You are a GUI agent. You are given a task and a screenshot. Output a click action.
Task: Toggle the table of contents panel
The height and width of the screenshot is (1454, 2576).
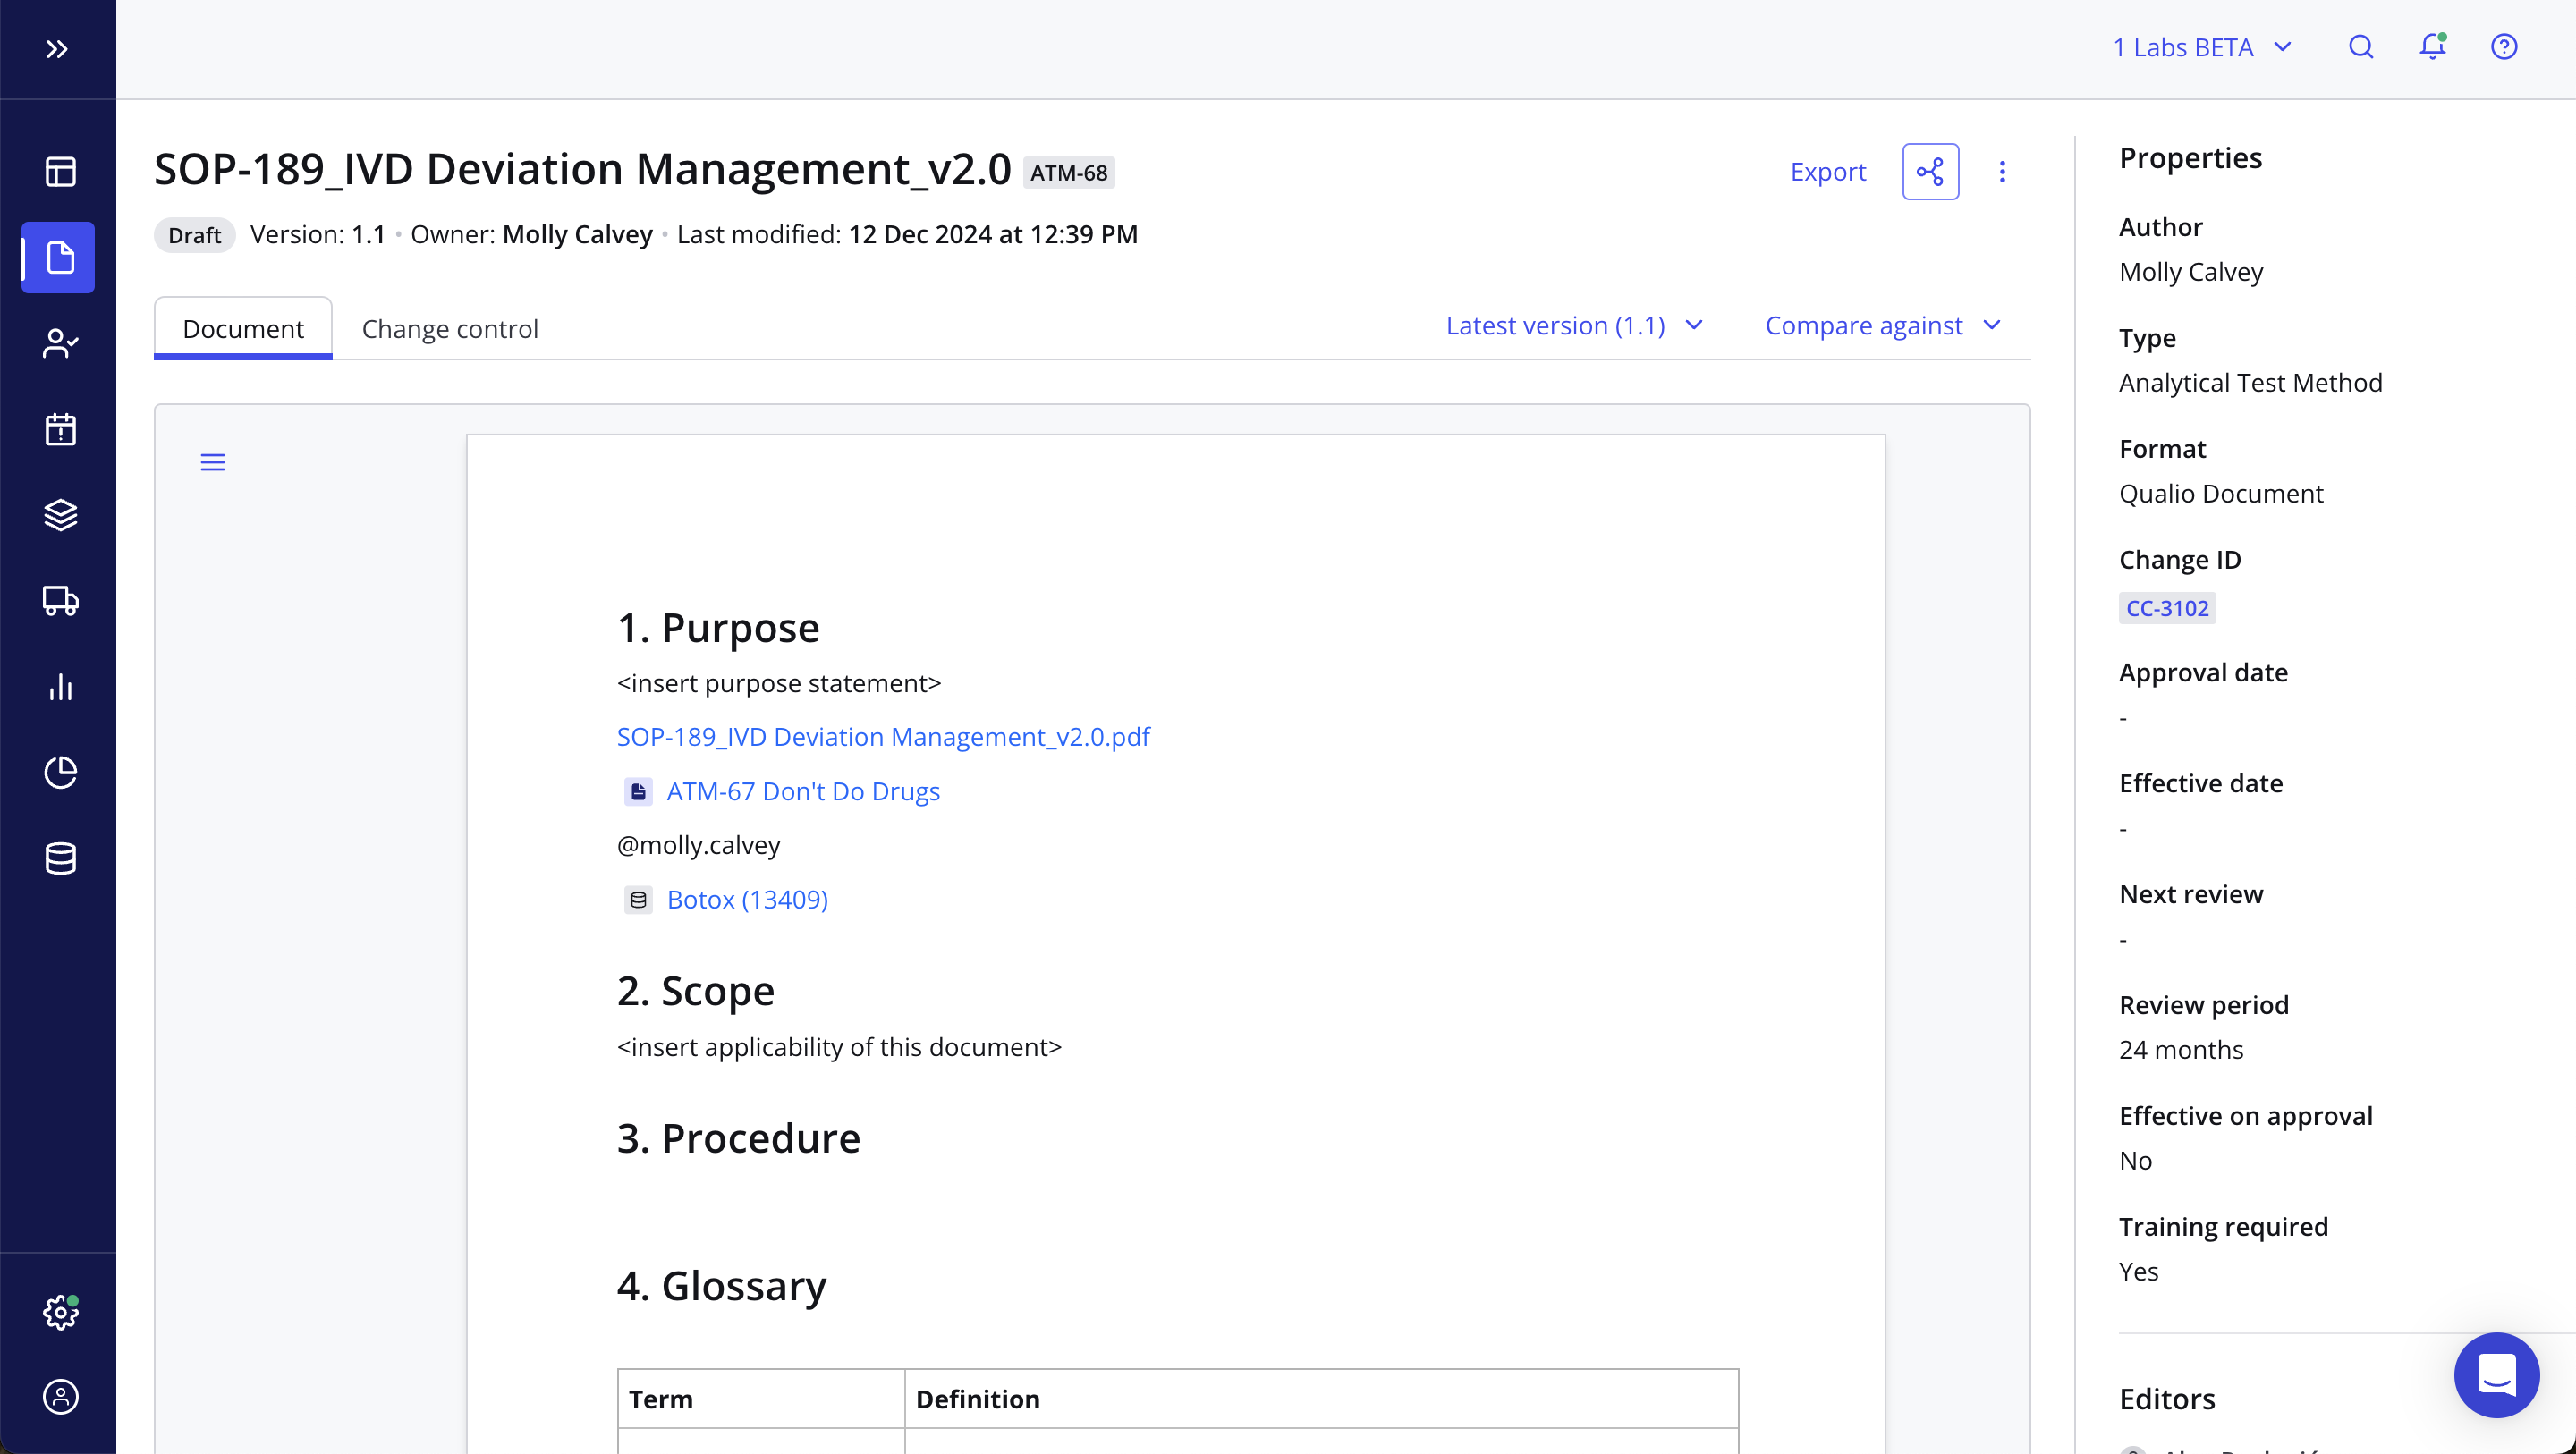[x=212, y=462]
